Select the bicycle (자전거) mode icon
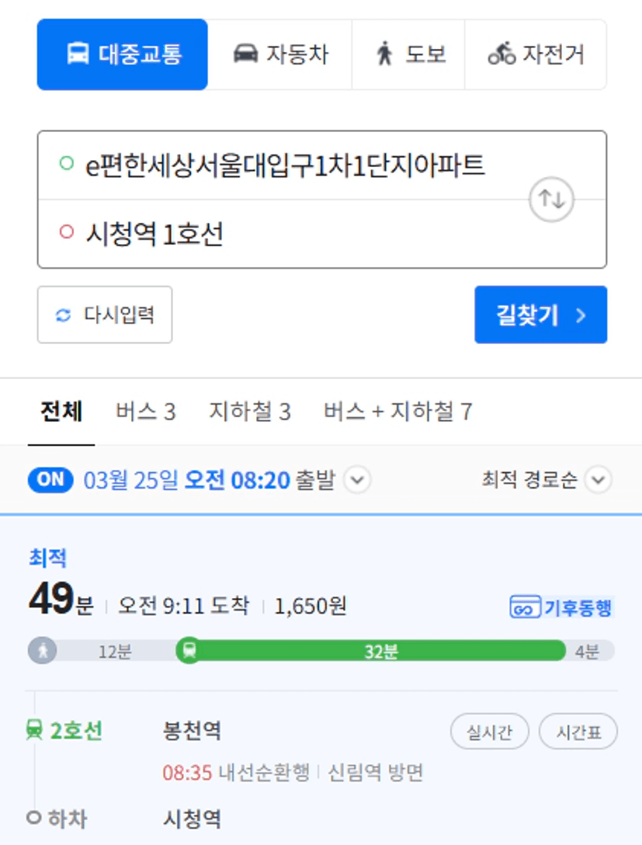Screen dimensions: 642x845 click(x=501, y=54)
